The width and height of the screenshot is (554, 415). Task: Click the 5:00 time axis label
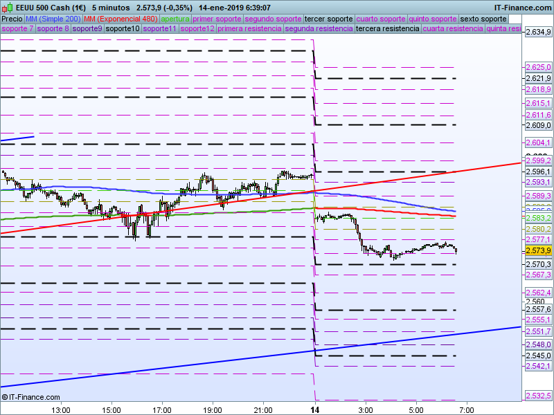(416, 410)
